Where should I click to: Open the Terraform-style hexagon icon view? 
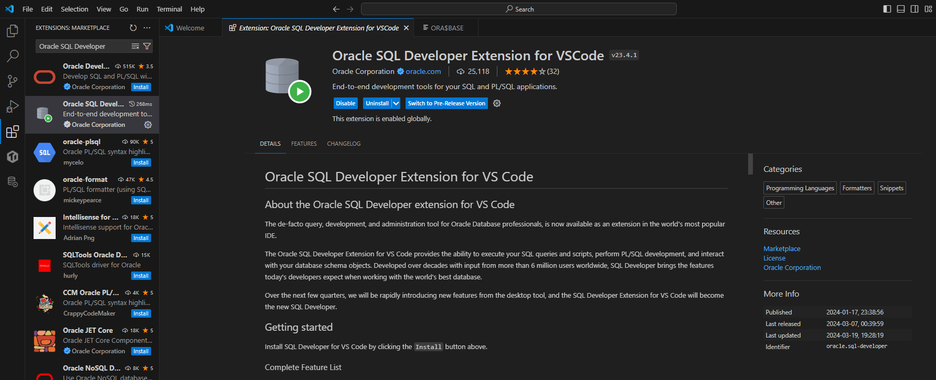pyautogui.click(x=13, y=156)
